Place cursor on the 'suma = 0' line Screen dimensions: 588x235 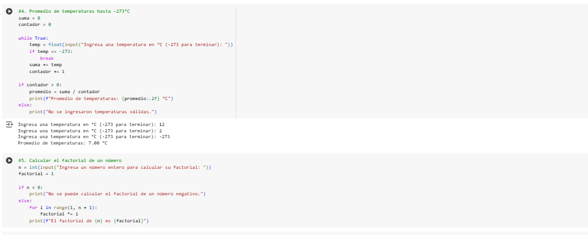29,18
